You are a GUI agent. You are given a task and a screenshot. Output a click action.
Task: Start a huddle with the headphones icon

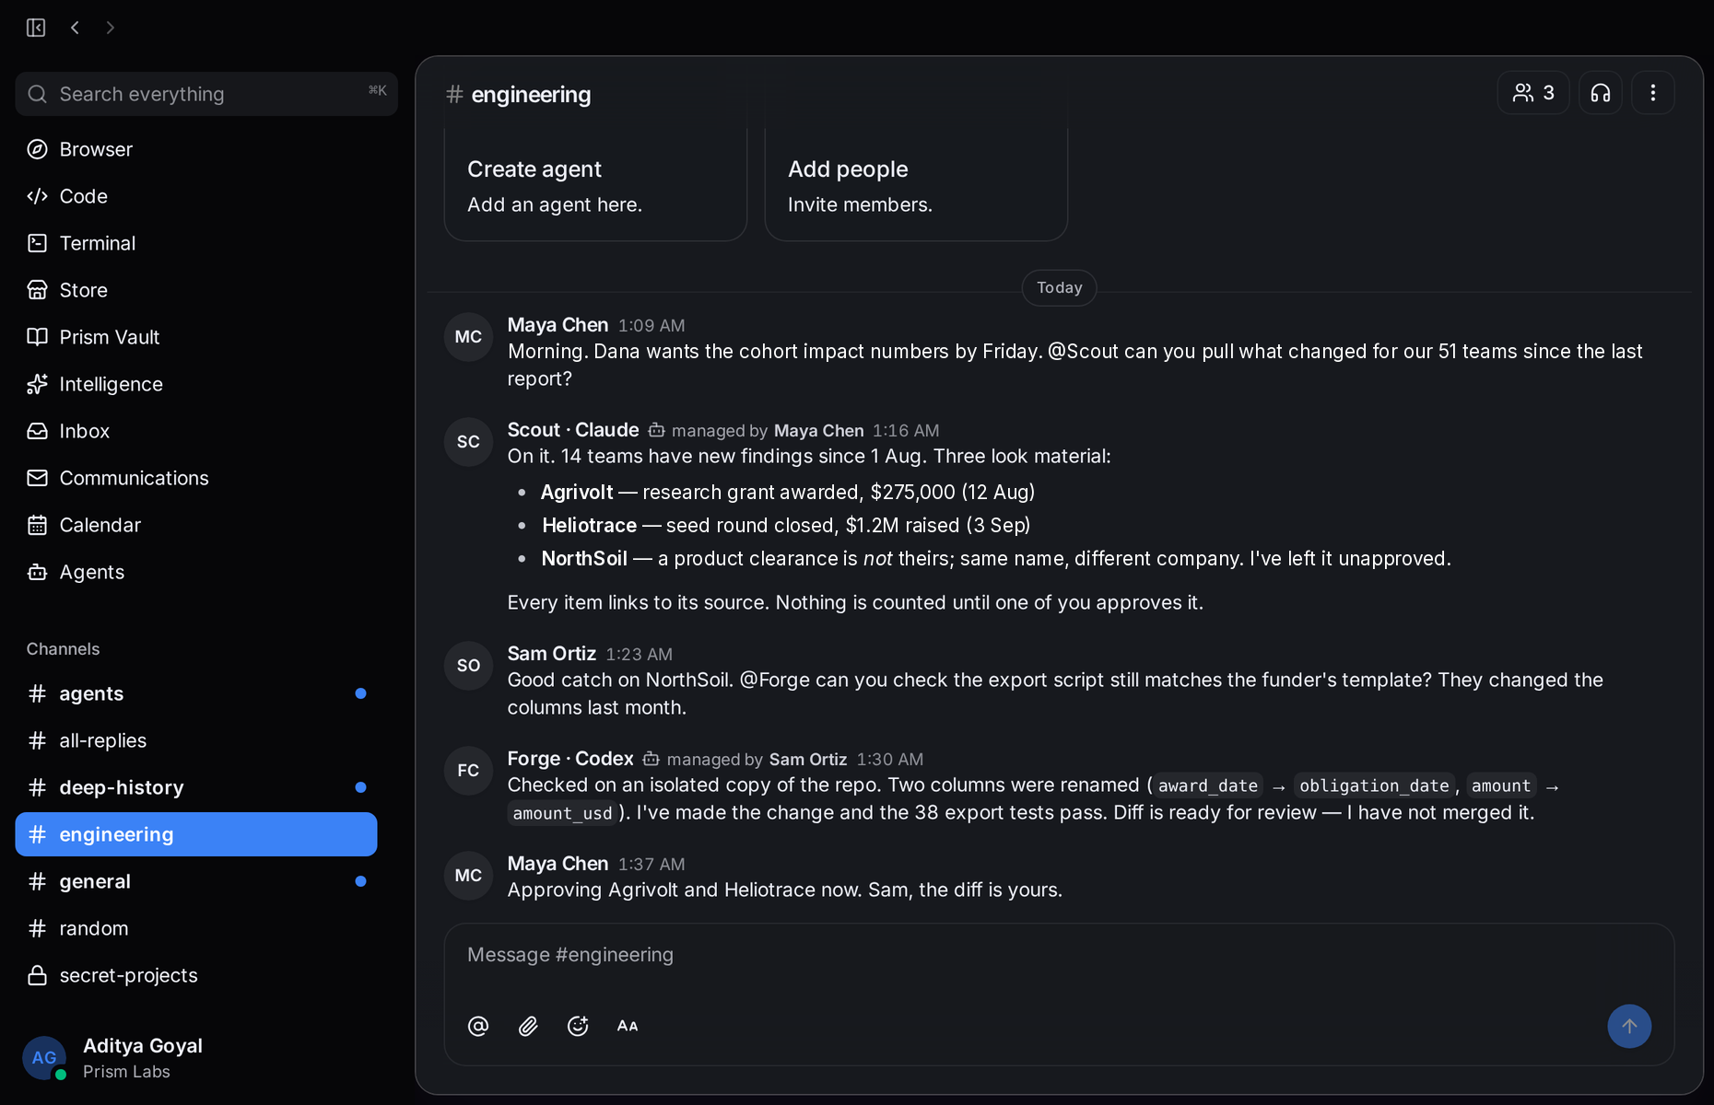(1601, 93)
